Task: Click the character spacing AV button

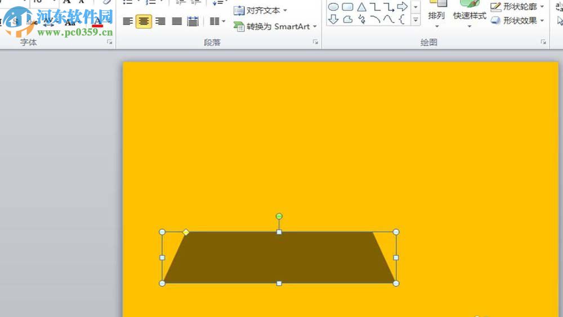Action: click(x=48, y=23)
